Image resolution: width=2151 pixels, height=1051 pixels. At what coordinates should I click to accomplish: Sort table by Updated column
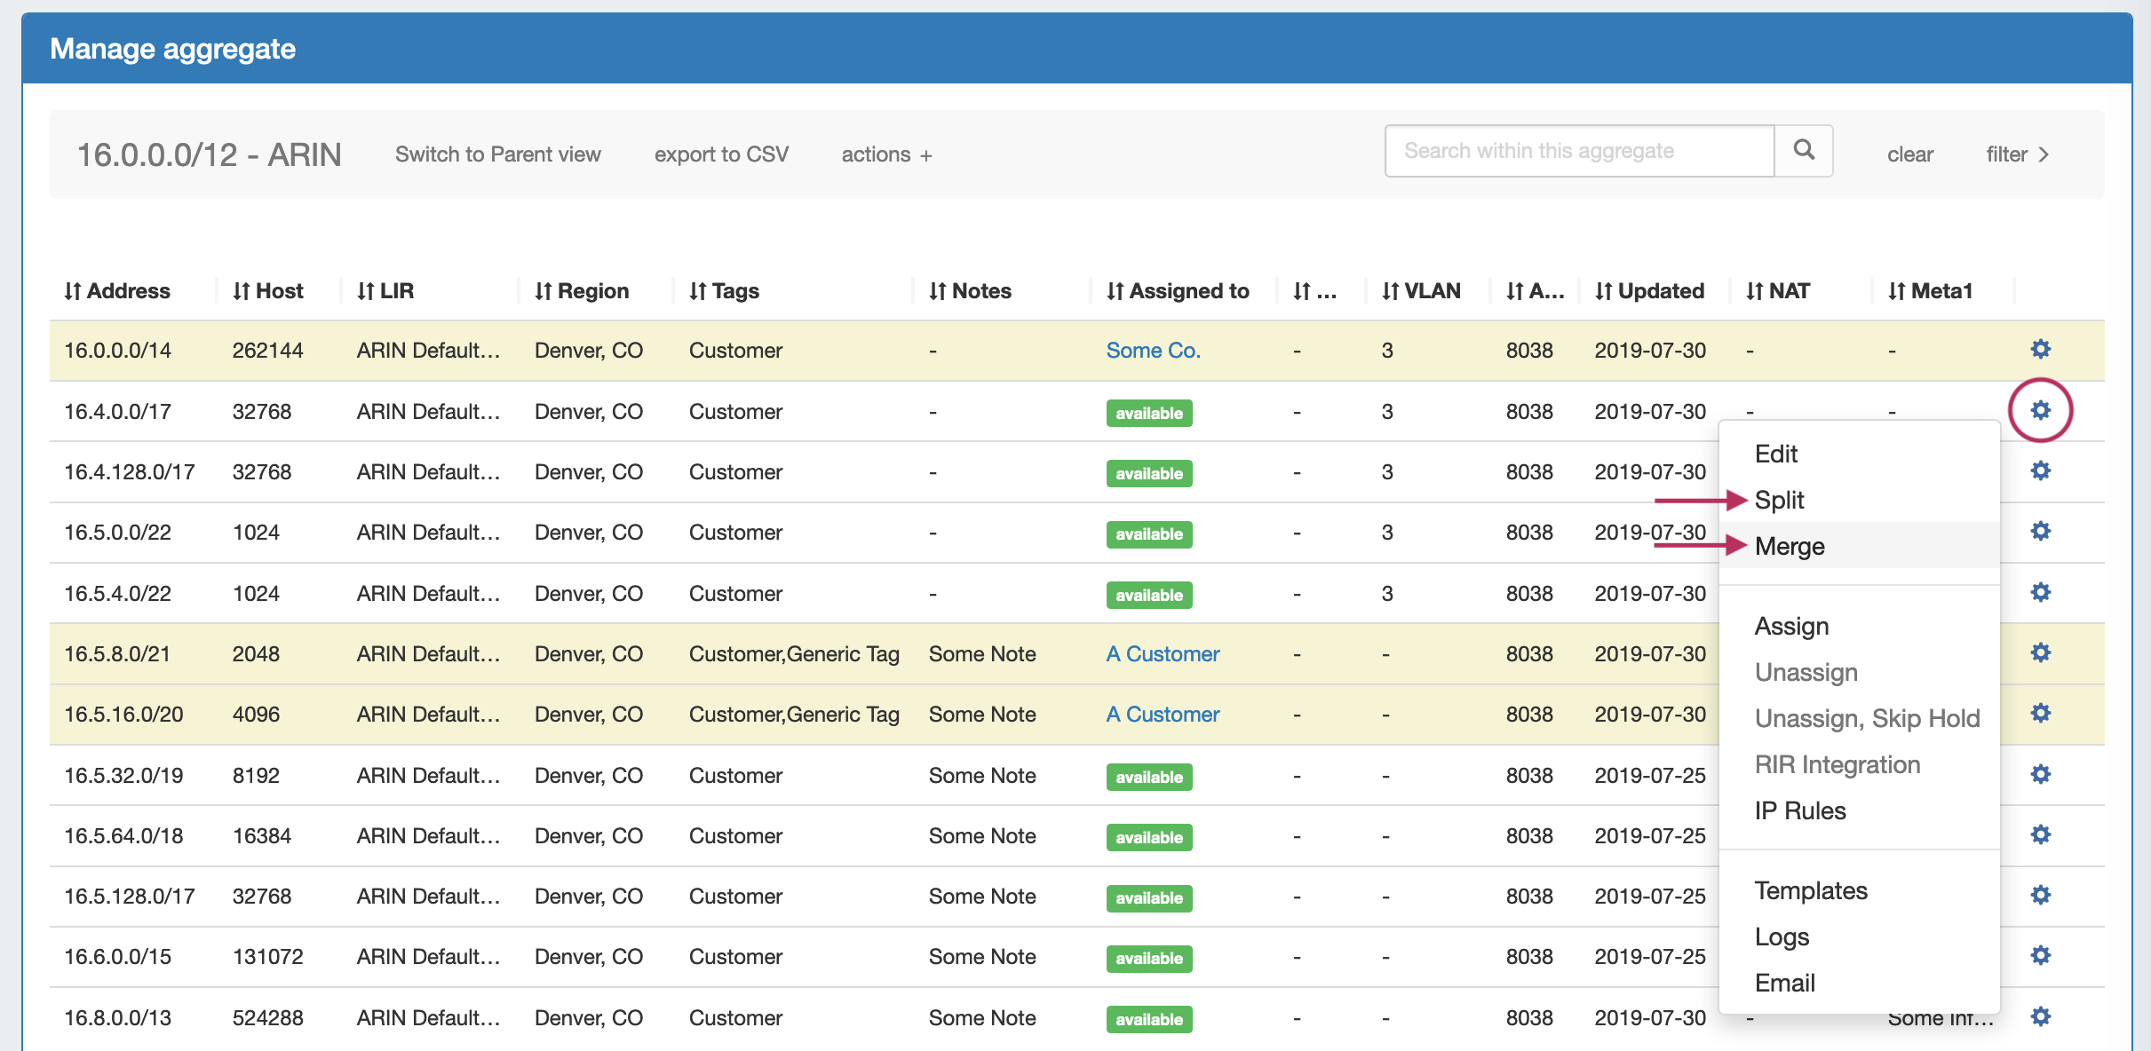(1649, 291)
